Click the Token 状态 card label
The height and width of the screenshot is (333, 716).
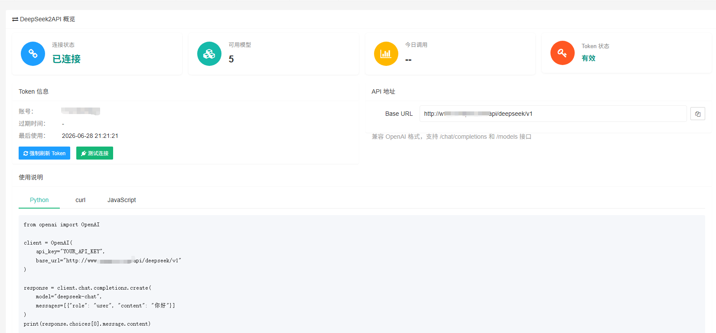(x=596, y=46)
